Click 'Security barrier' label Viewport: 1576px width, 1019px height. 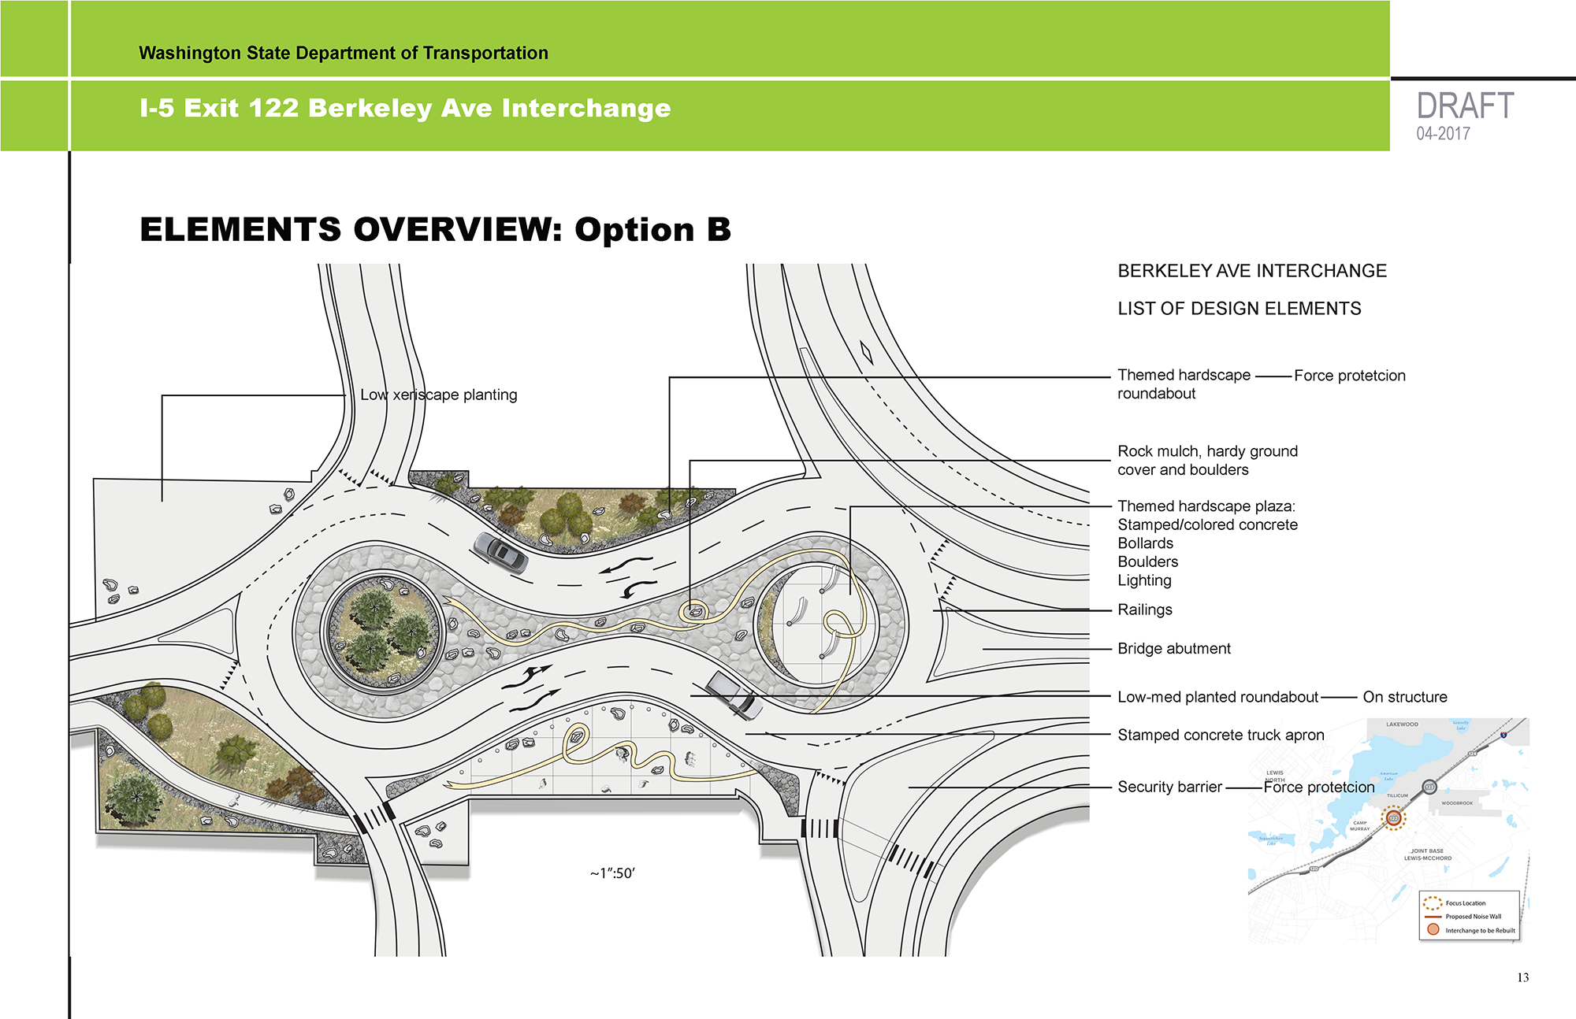(1170, 787)
